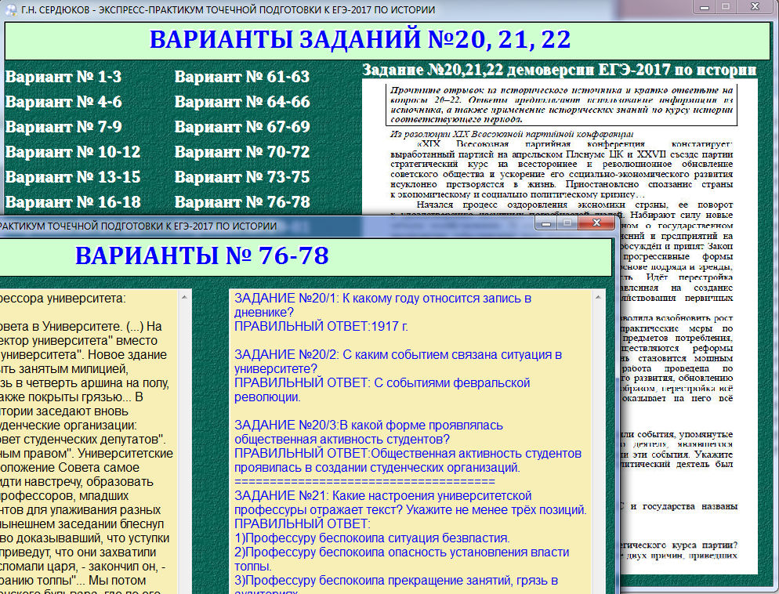Click the Задание №20,21,22 демоверсии heading
This screenshot has width=779, height=594.
[x=560, y=70]
